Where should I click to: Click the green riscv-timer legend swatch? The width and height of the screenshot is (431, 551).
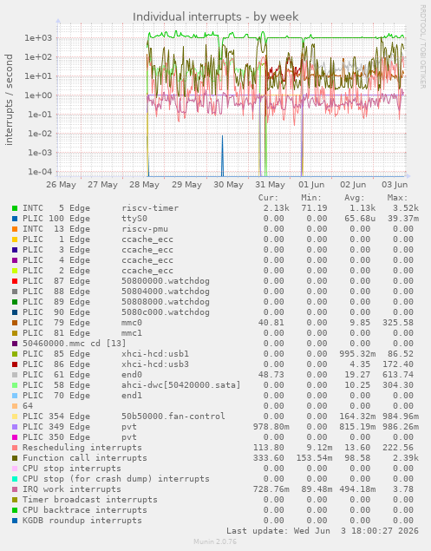(15, 208)
